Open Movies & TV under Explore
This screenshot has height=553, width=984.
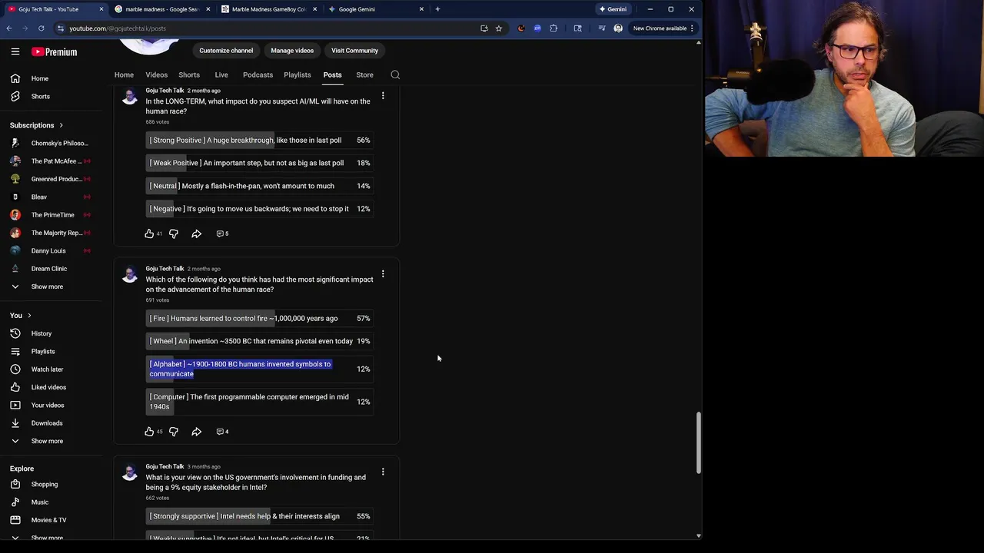48,520
